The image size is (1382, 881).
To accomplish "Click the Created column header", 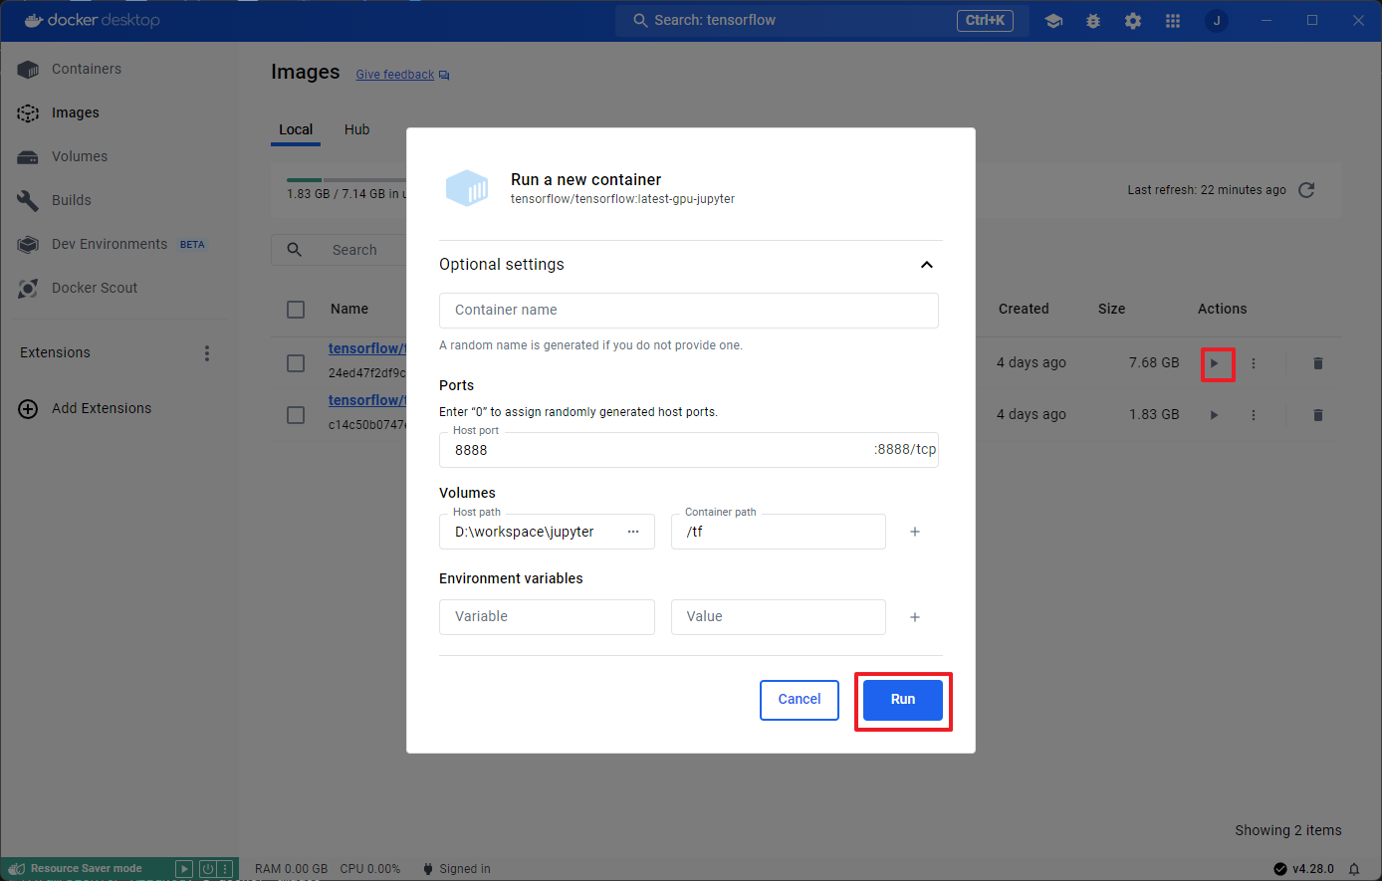I will [1024, 310].
